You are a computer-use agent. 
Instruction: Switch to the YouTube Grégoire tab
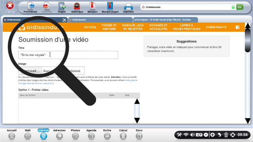tap(165, 20)
